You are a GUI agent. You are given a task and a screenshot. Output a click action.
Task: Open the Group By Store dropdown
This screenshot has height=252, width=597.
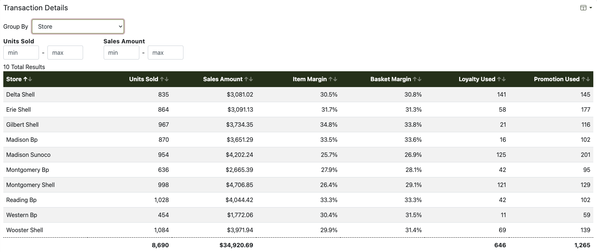tap(78, 26)
